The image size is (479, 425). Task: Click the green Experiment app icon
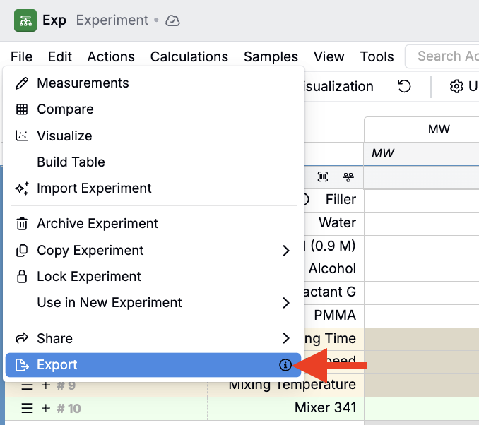(x=26, y=20)
